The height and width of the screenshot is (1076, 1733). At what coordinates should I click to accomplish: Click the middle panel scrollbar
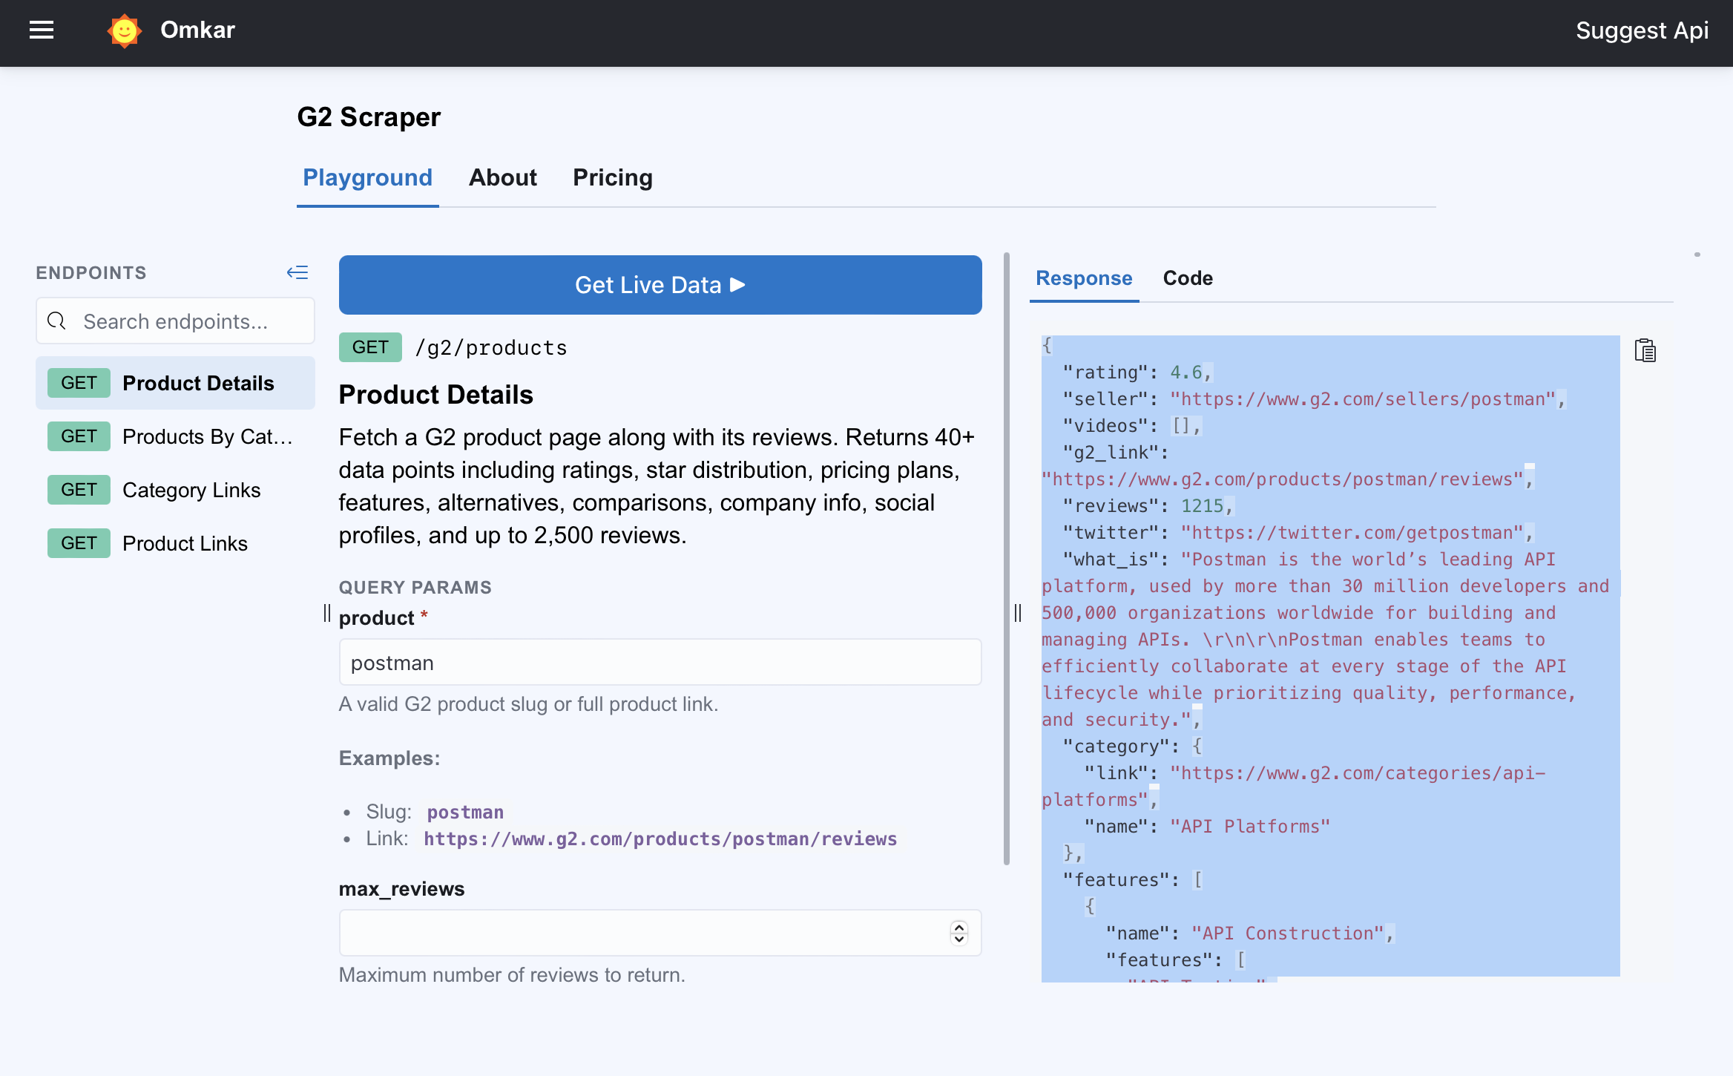(x=1007, y=559)
